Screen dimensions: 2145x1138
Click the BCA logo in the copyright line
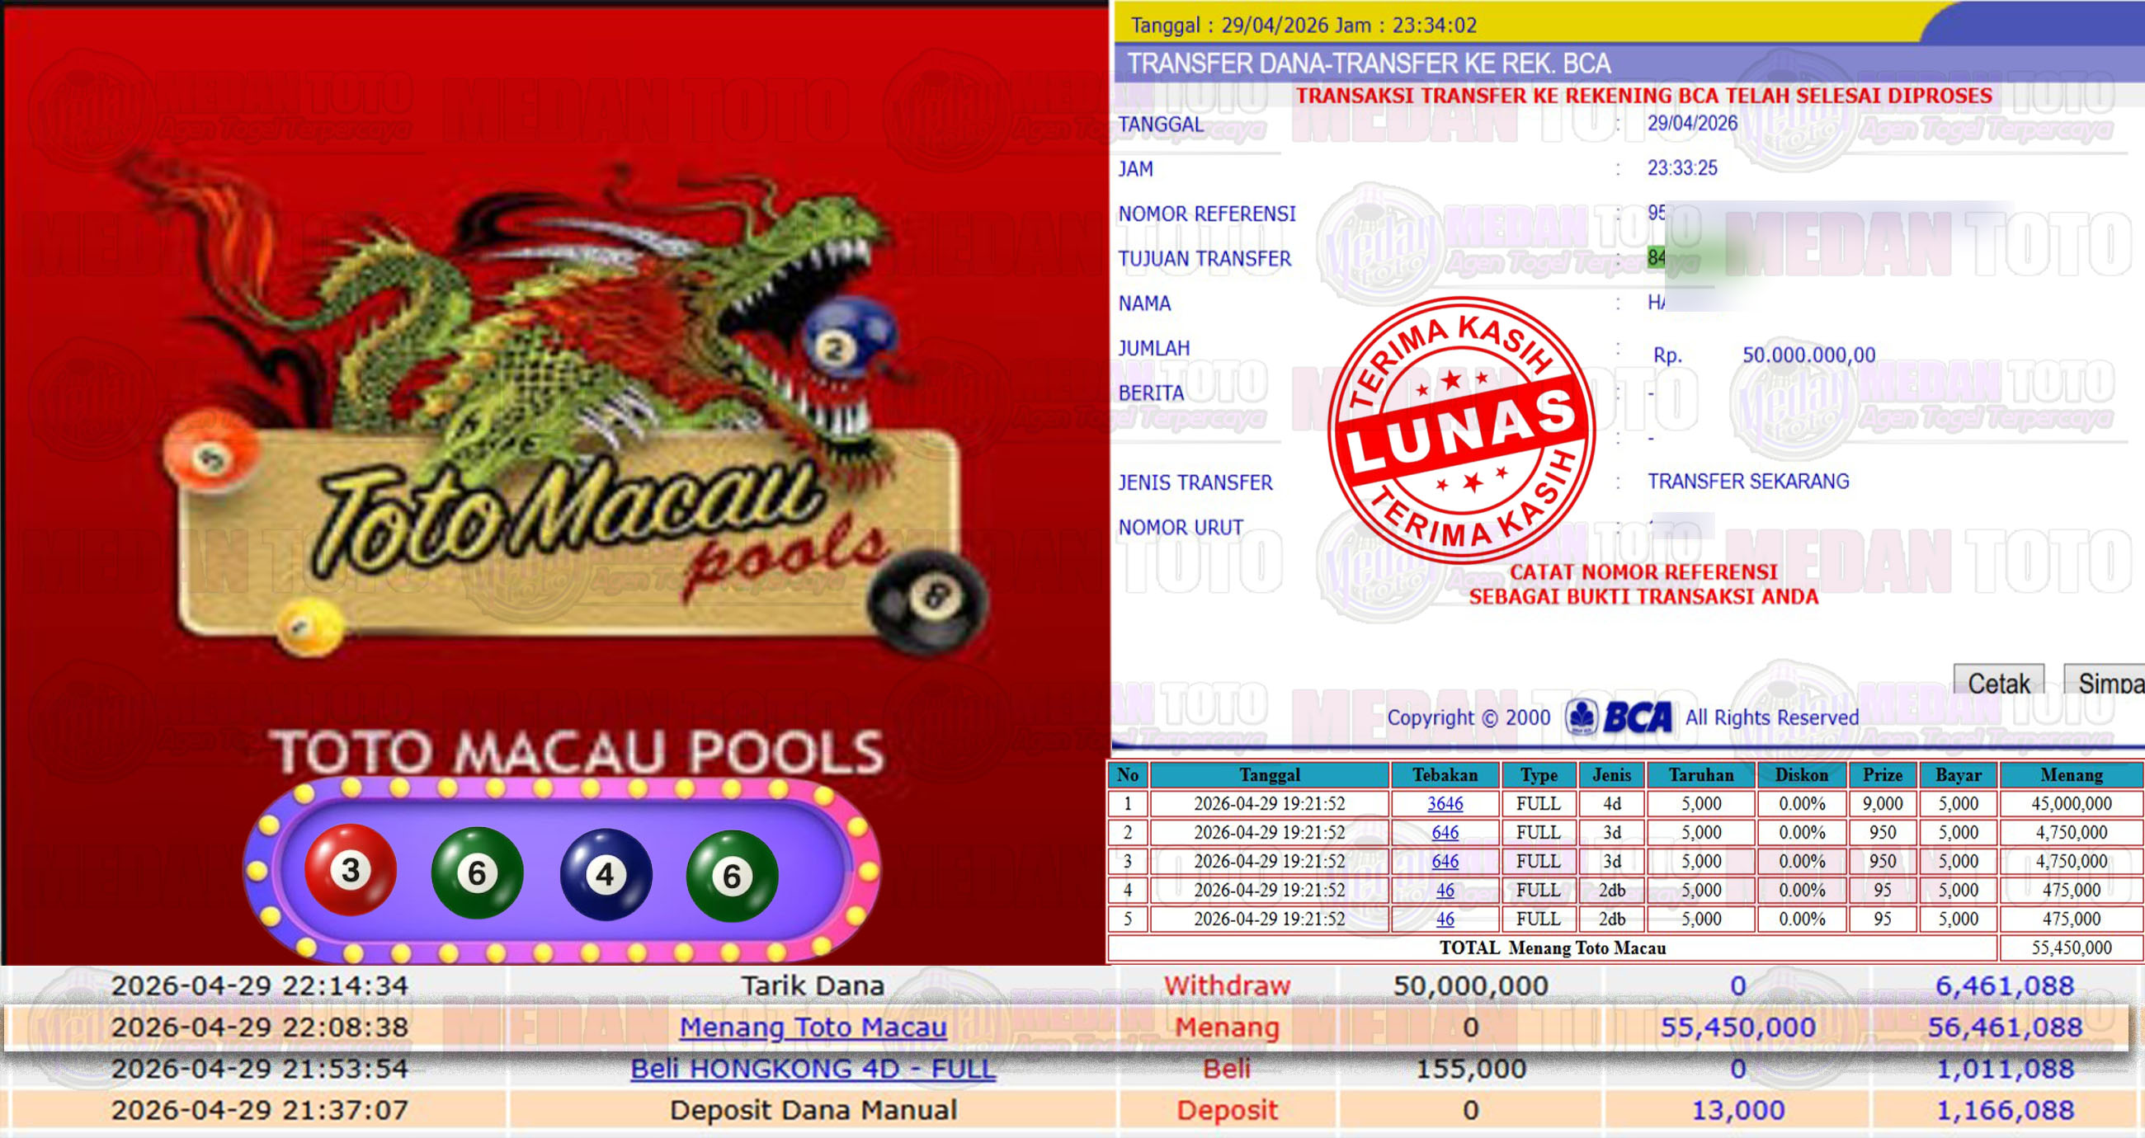1618,717
